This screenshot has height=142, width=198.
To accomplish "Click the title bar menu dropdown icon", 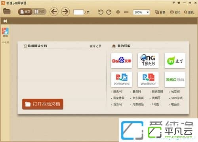I will click(x=174, y=3).
